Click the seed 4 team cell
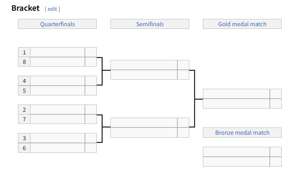Screen dimensions: 299x178 (58, 81)
